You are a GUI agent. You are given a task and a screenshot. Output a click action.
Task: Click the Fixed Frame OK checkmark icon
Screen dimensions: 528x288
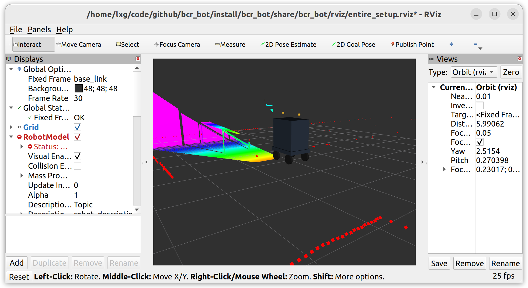click(30, 117)
